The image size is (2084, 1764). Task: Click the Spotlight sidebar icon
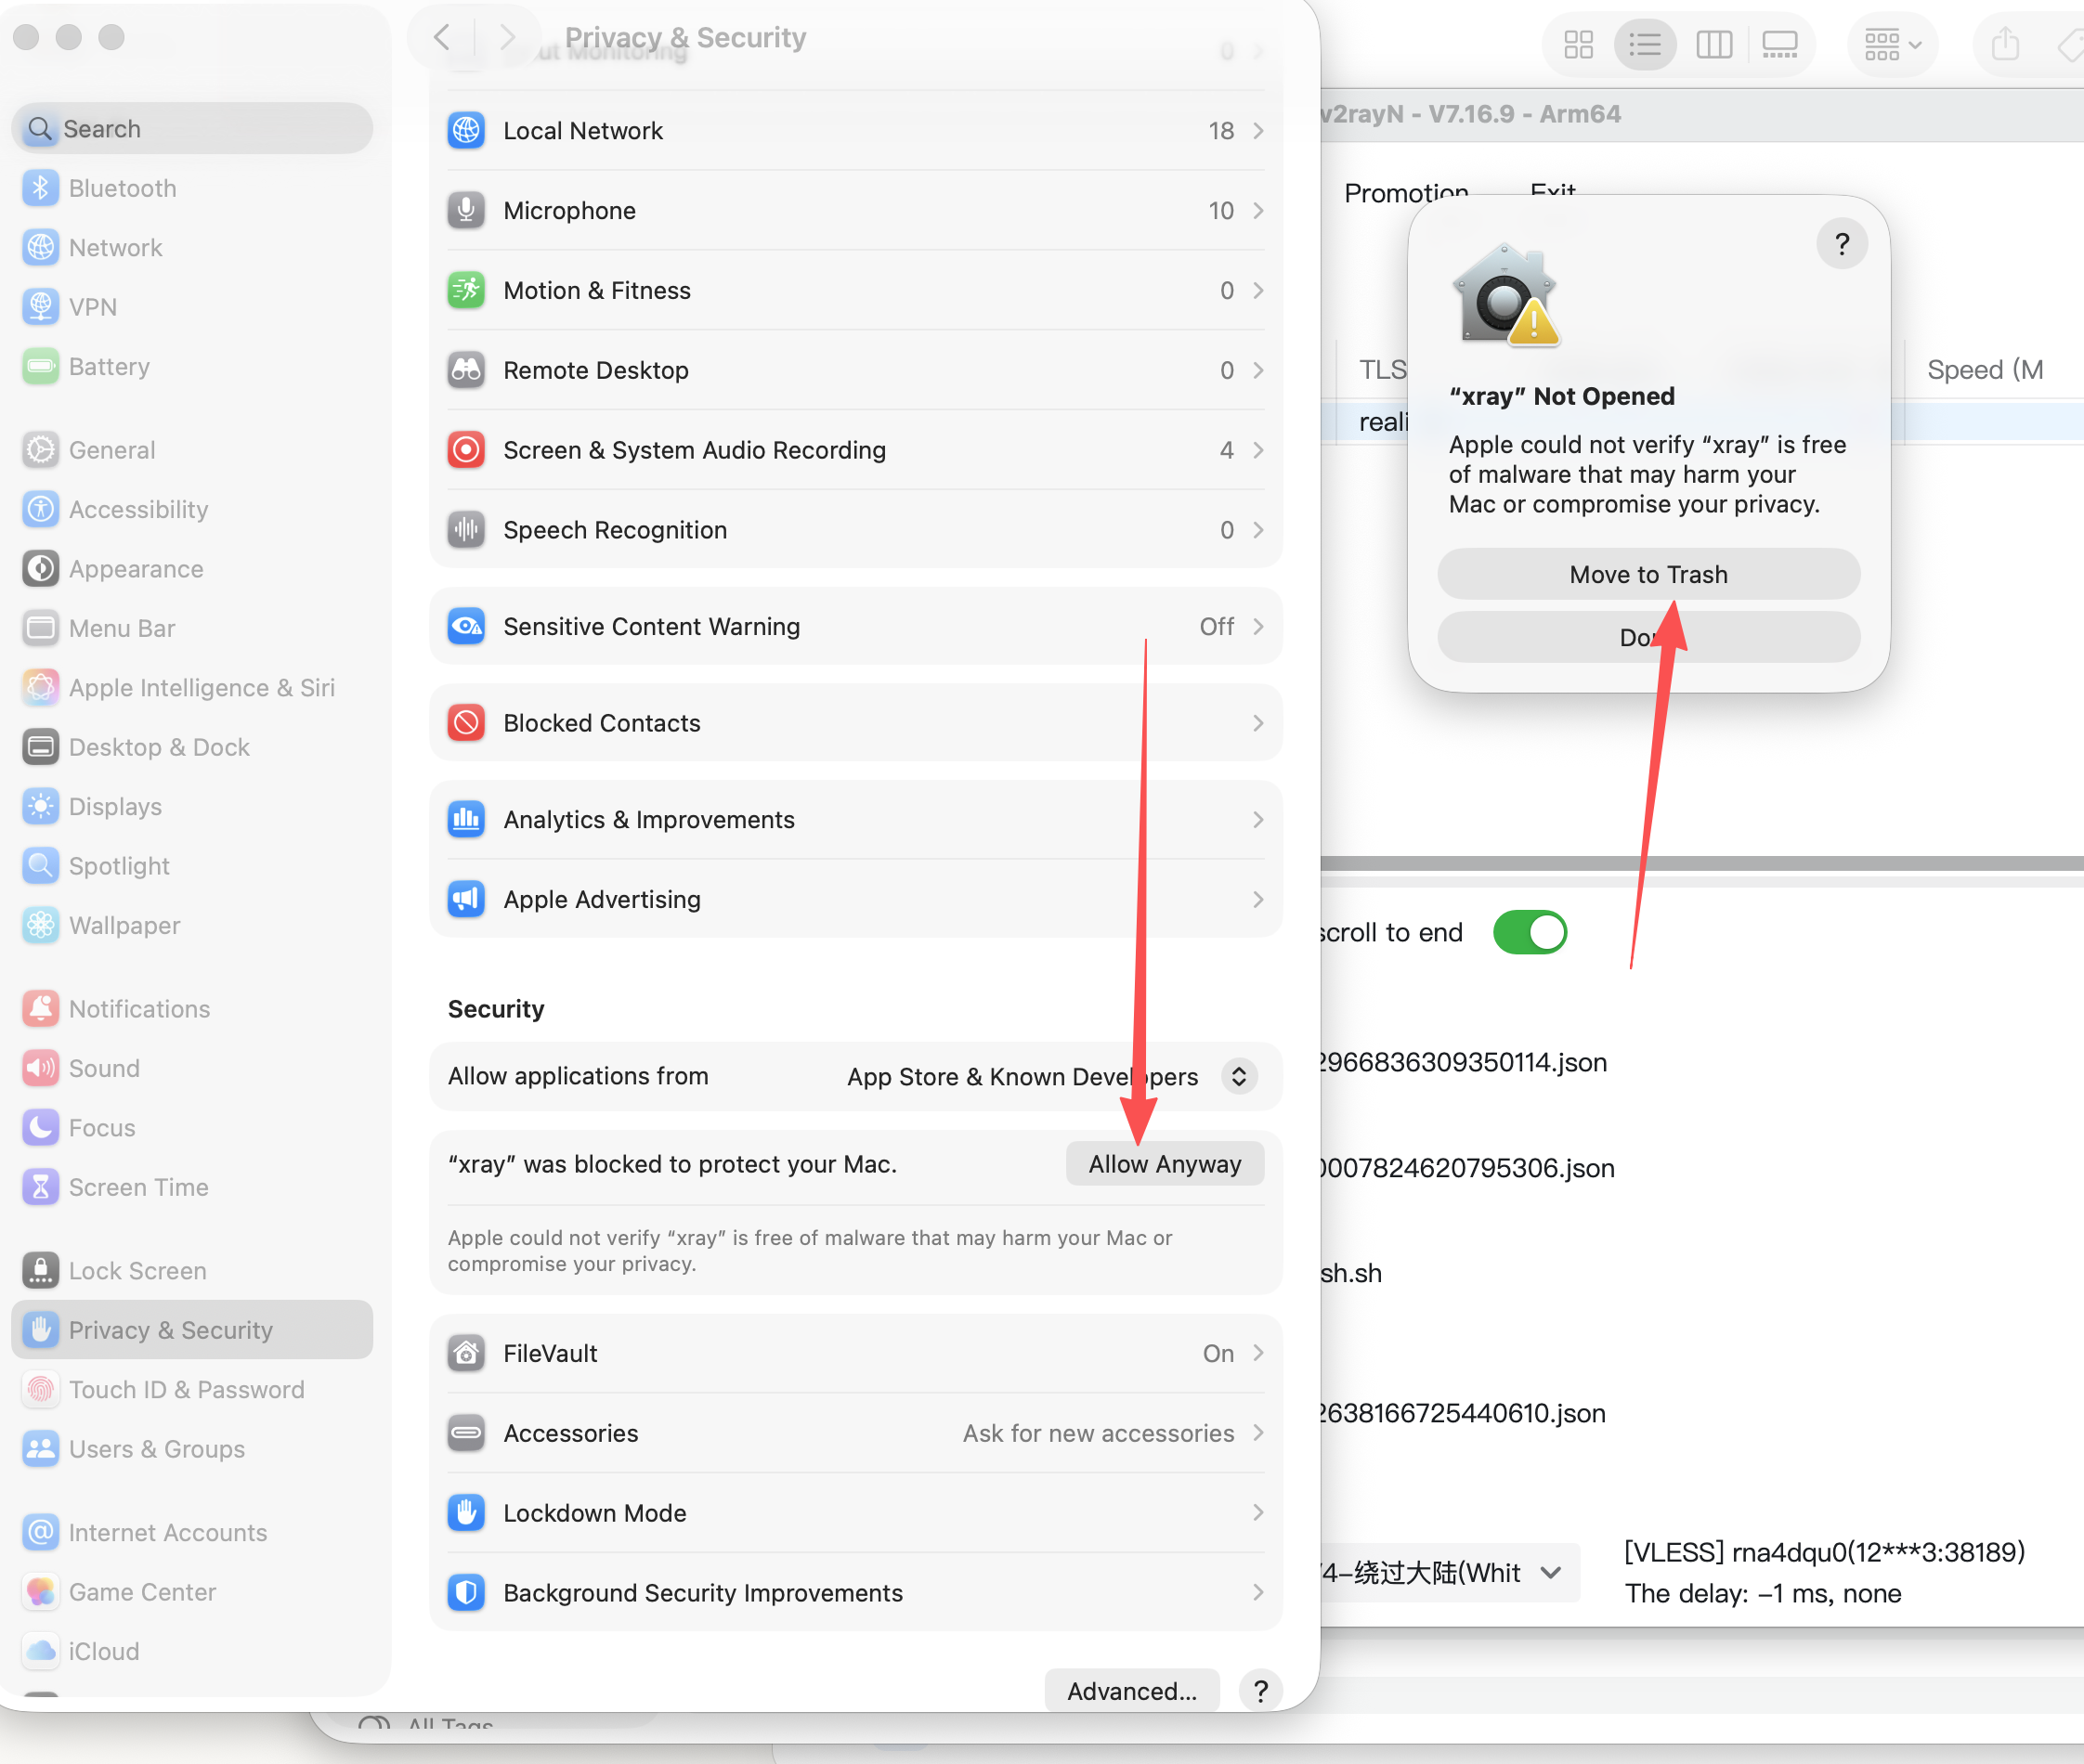(x=41, y=866)
